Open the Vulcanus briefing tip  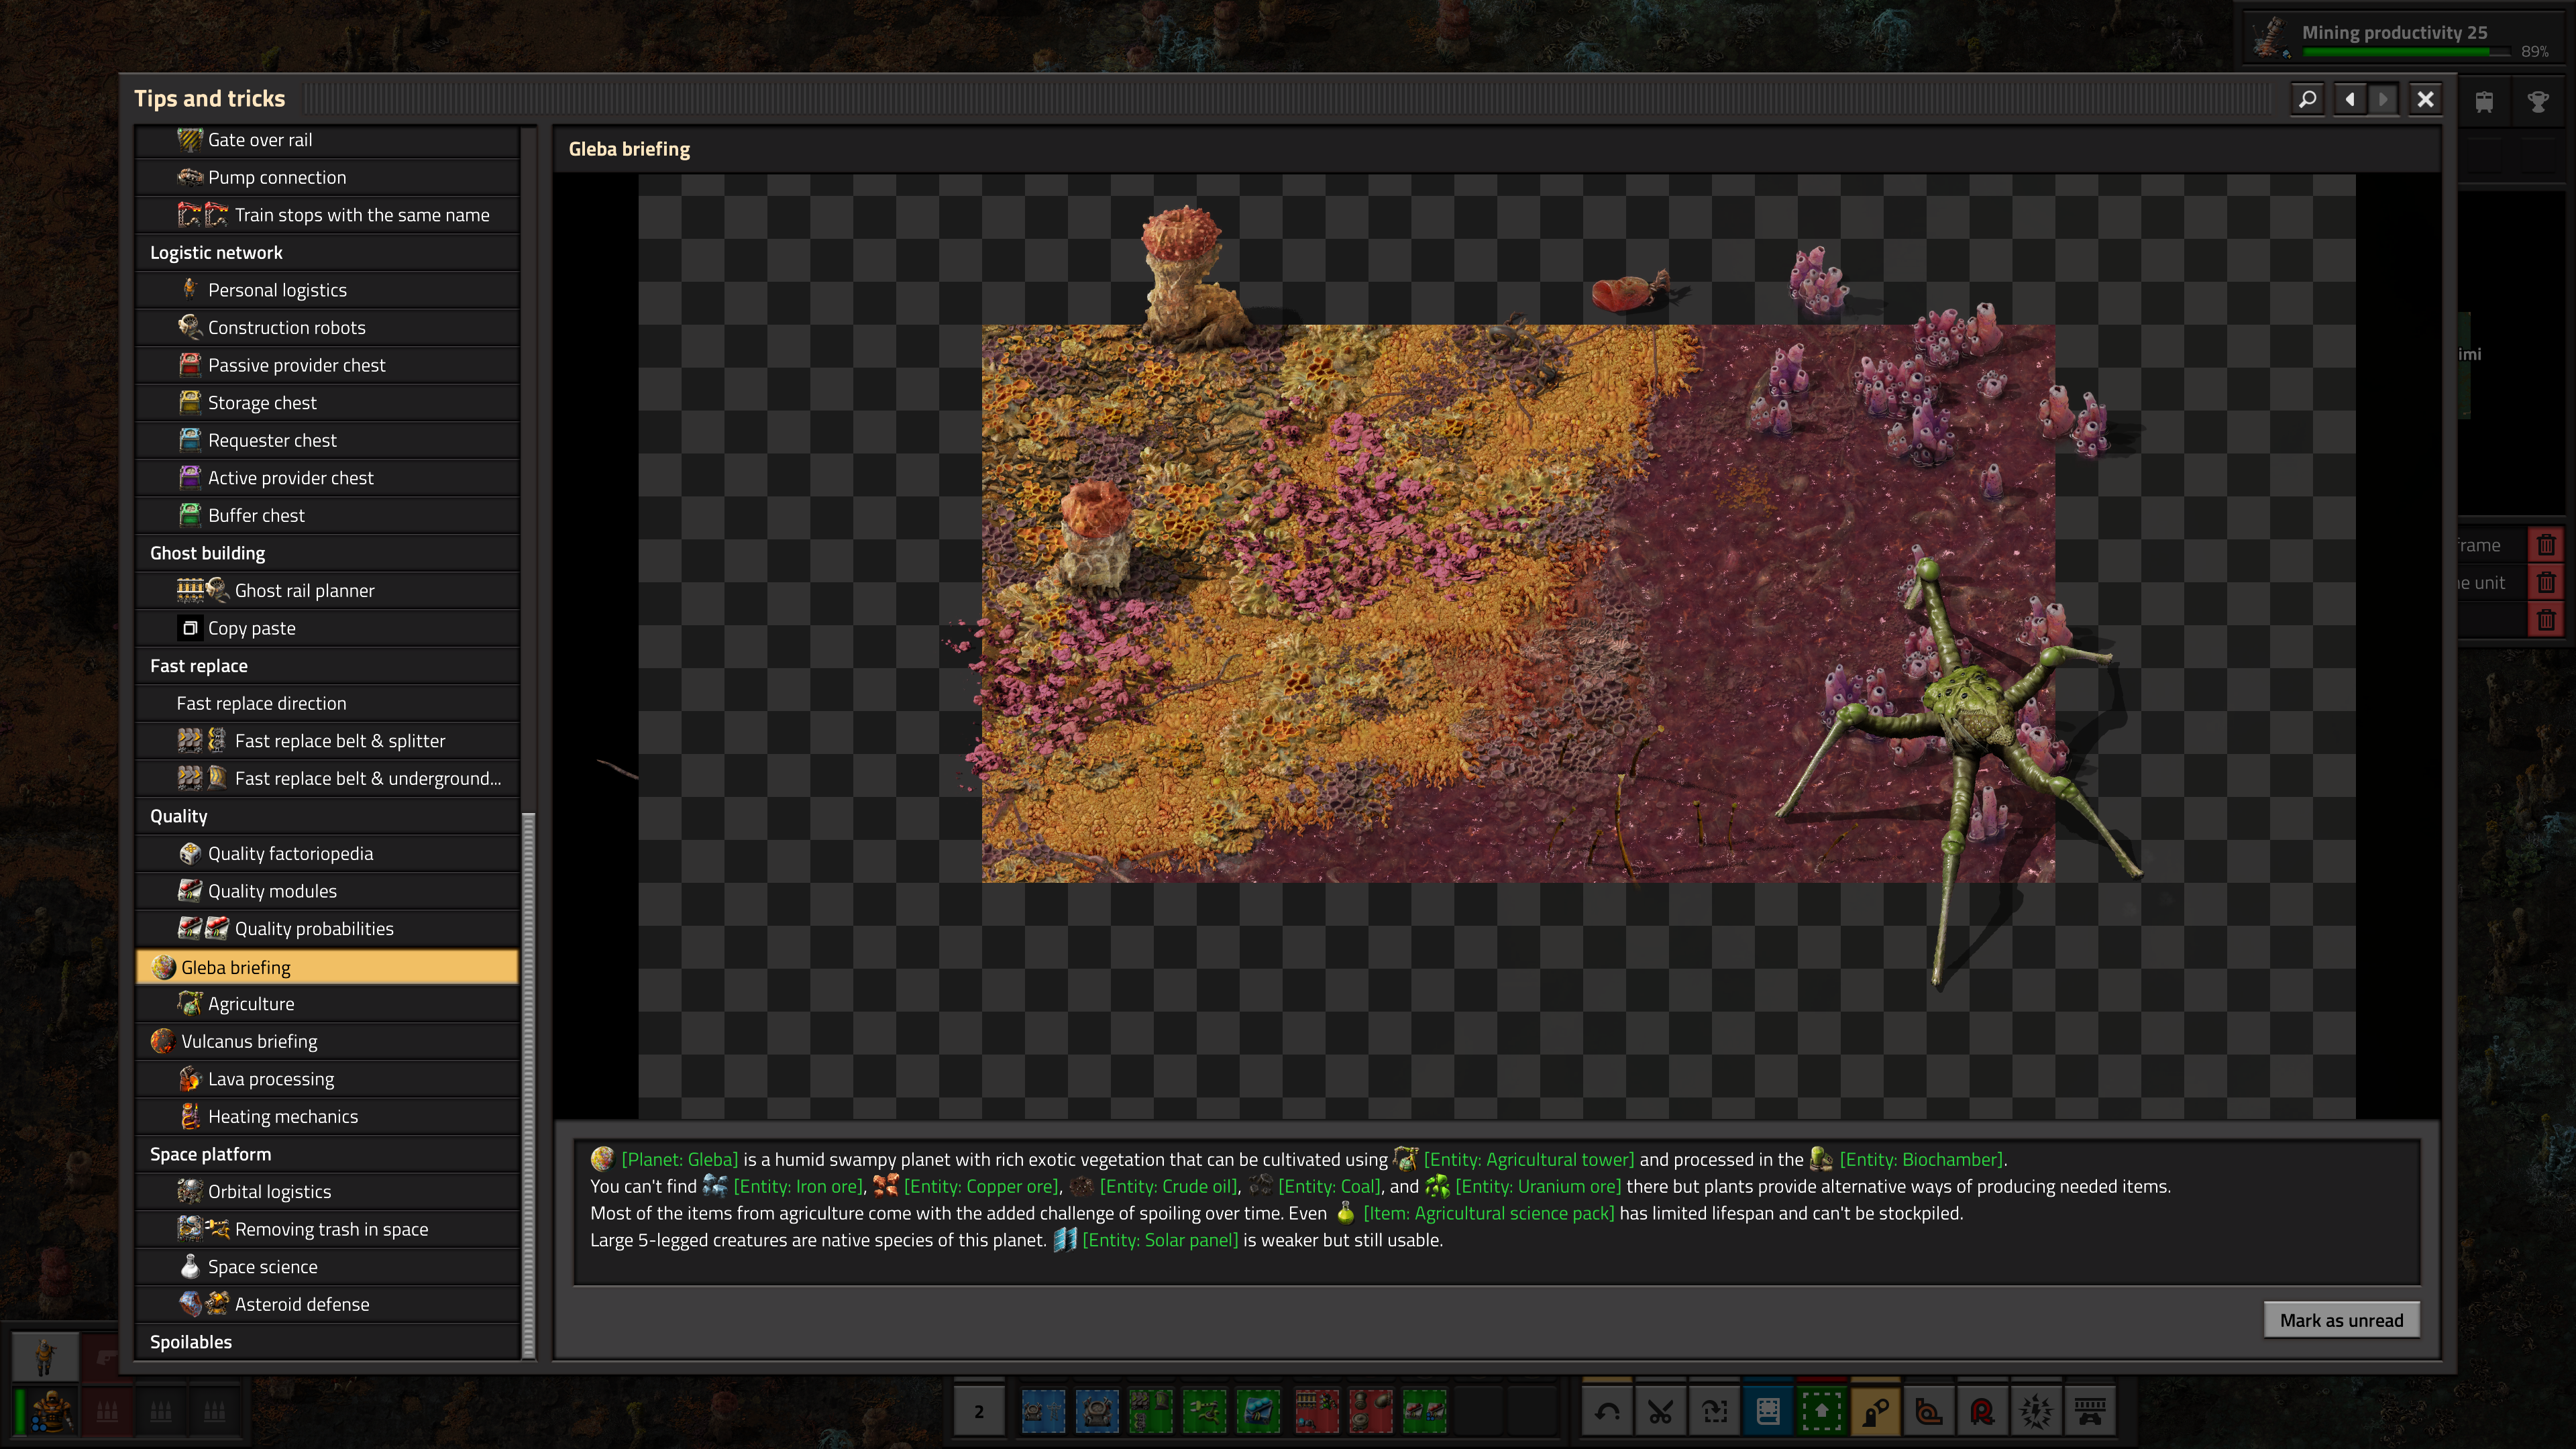327,1042
